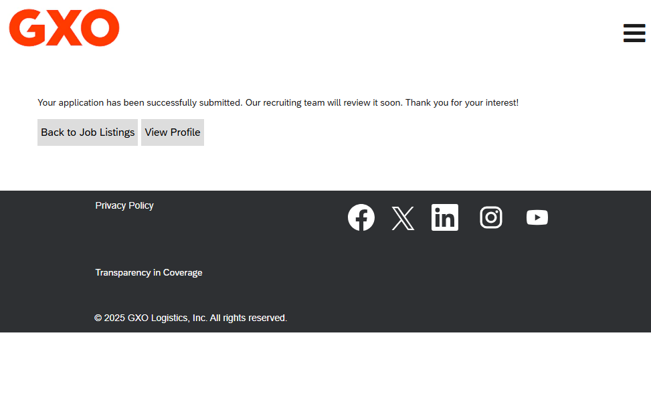Follow the Transparency in Coverage link
The height and width of the screenshot is (394, 651).
[149, 272]
